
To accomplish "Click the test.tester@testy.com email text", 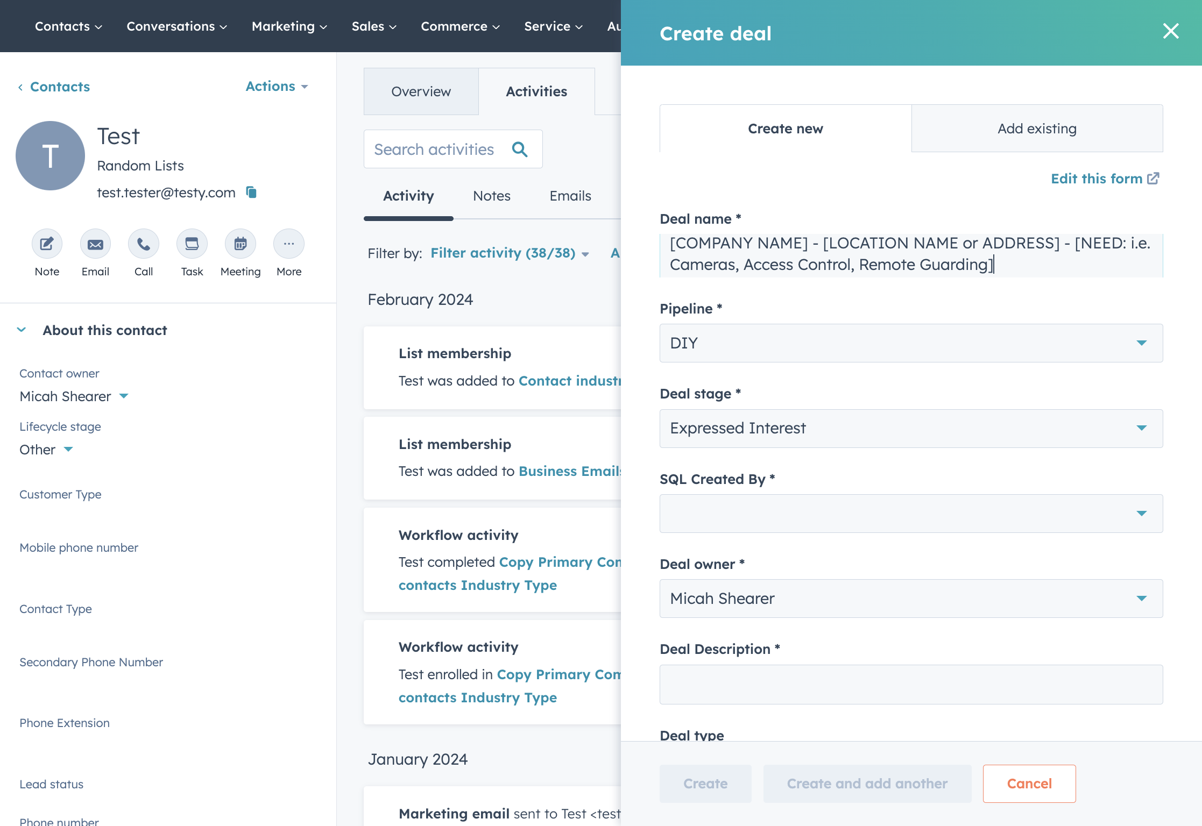I will click(166, 193).
